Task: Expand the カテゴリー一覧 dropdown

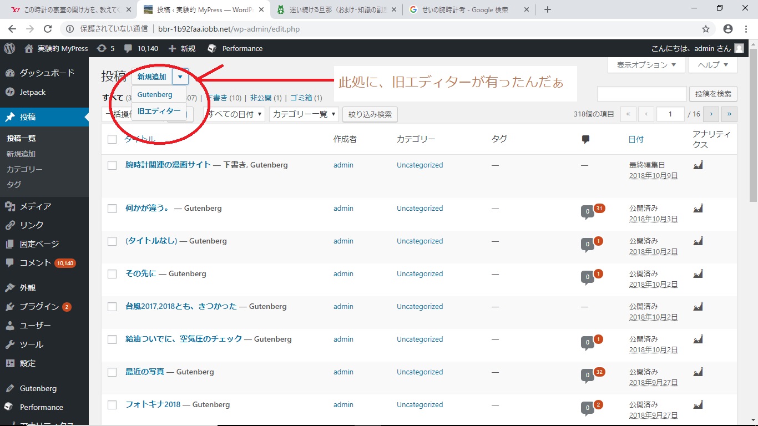Action: (304, 114)
